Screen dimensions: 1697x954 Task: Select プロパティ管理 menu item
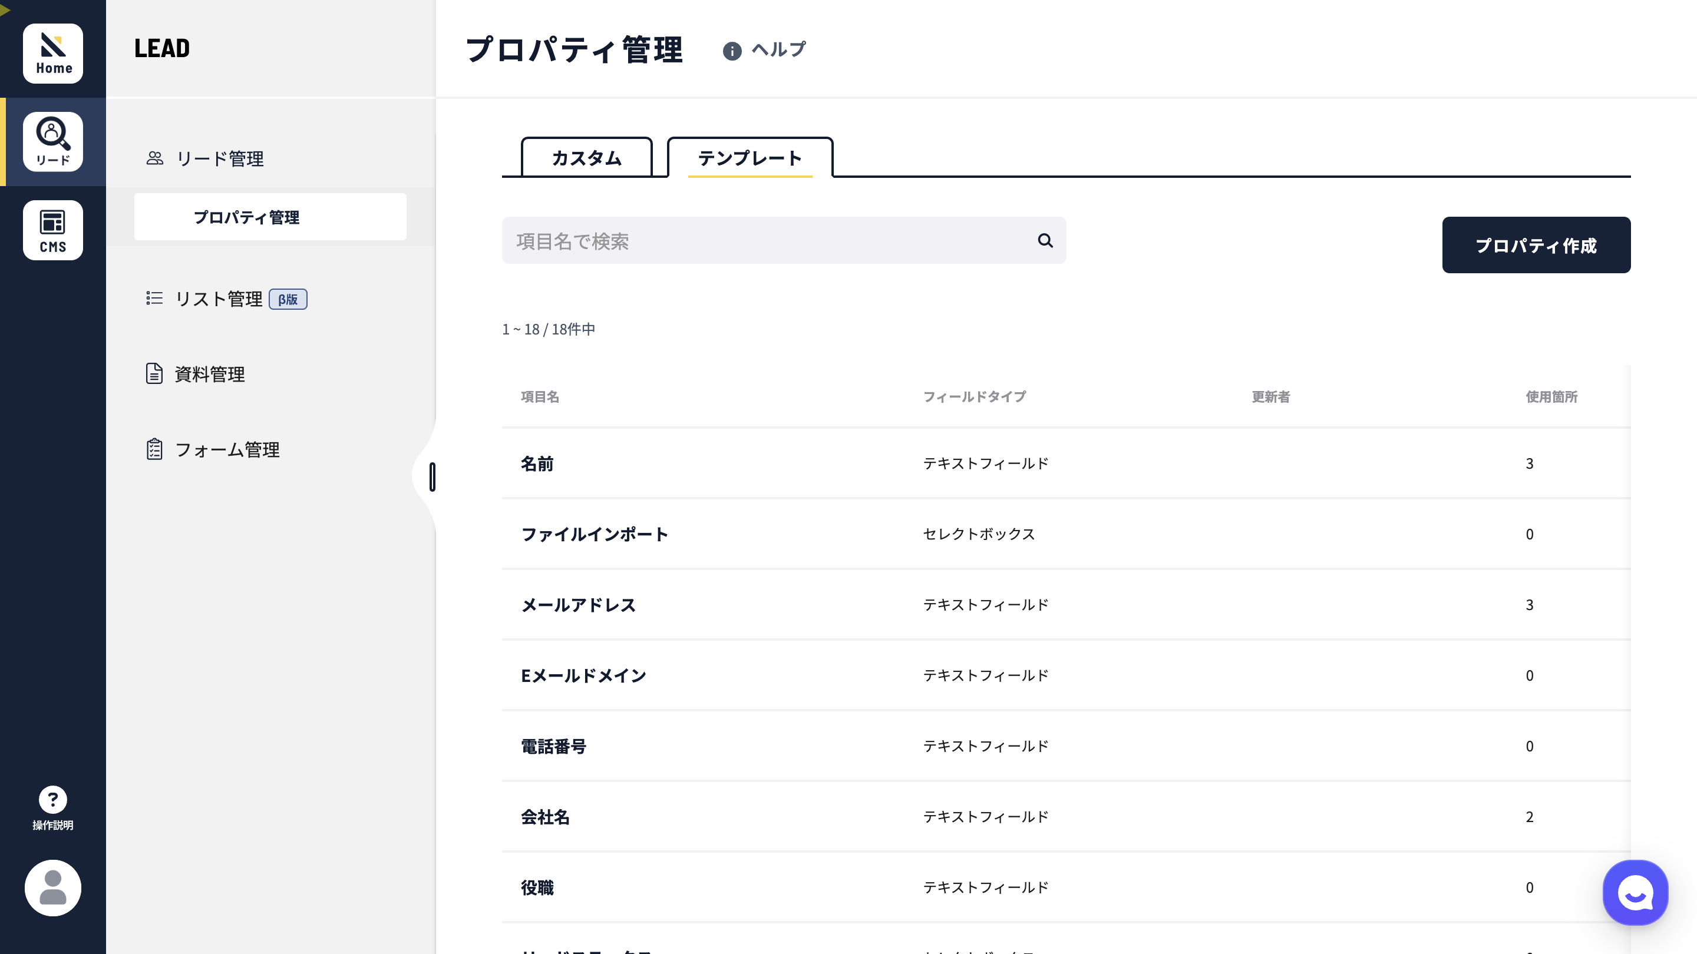point(270,217)
